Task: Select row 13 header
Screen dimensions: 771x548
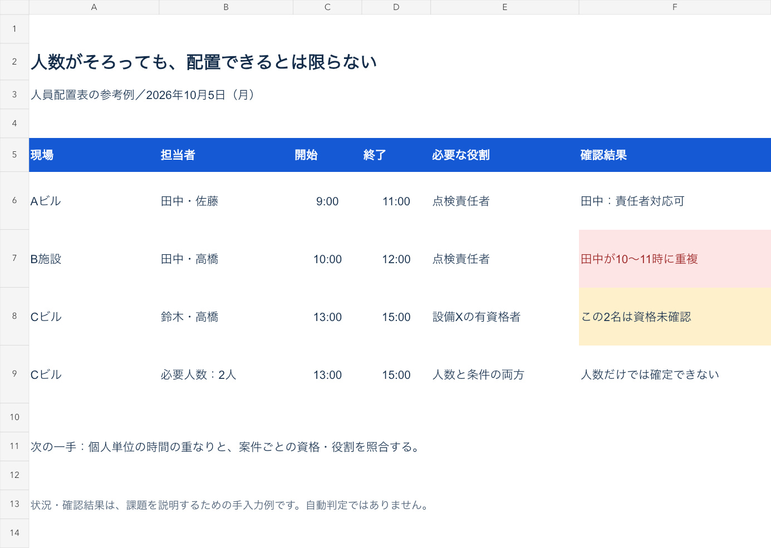Action: 14,505
